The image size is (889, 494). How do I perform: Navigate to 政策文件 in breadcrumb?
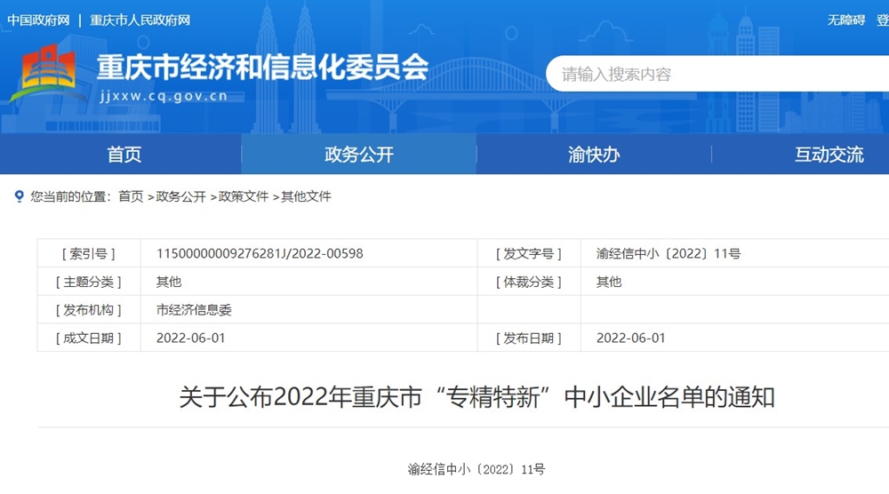[244, 196]
